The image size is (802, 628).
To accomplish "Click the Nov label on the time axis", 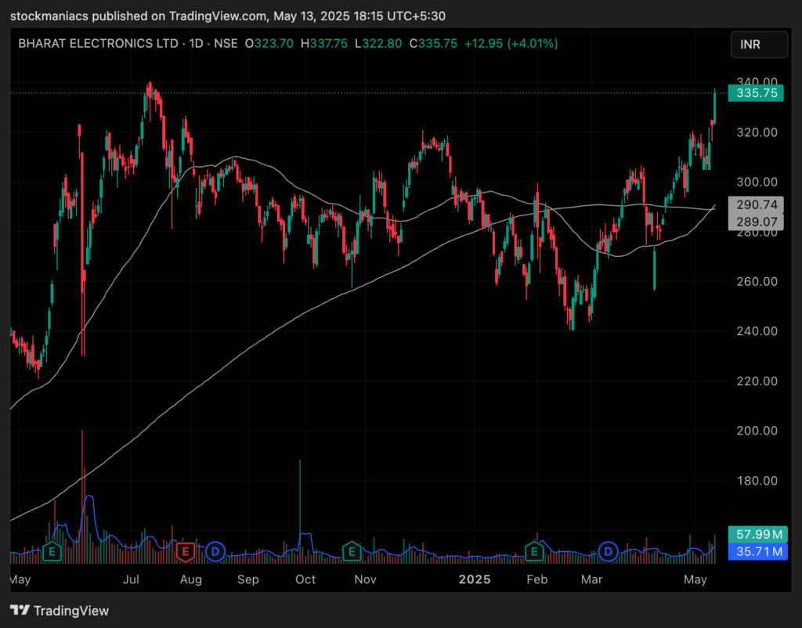I will click(x=365, y=579).
